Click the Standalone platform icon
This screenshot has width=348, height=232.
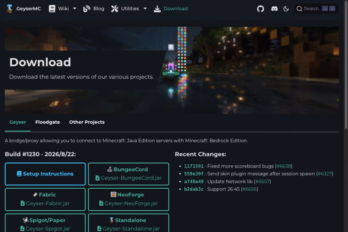click(x=111, y=220)
